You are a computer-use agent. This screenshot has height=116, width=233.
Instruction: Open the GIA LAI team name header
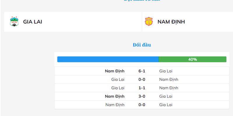[33, 22]
